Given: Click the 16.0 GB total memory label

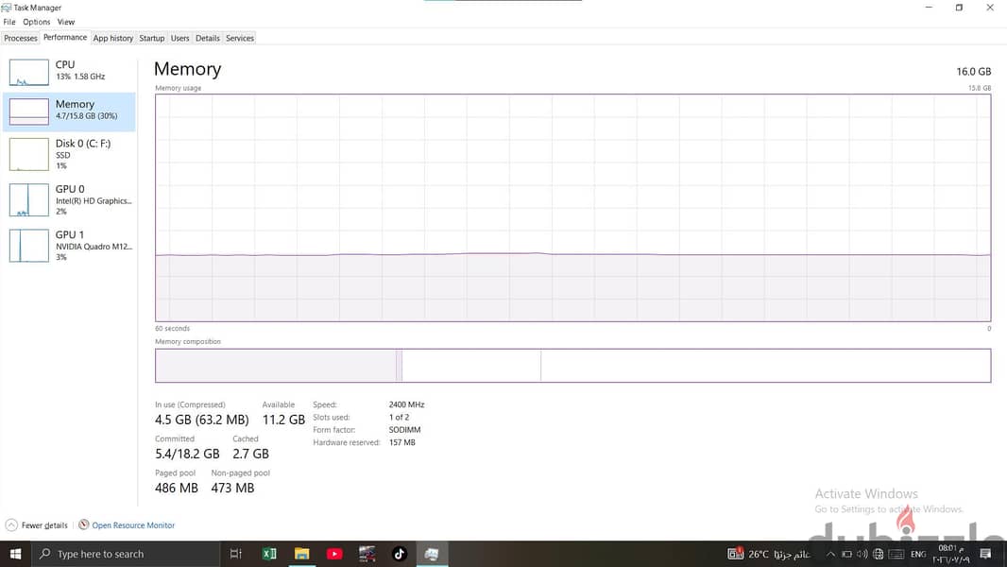Looking at the screenshot, I should coord(974,71).
